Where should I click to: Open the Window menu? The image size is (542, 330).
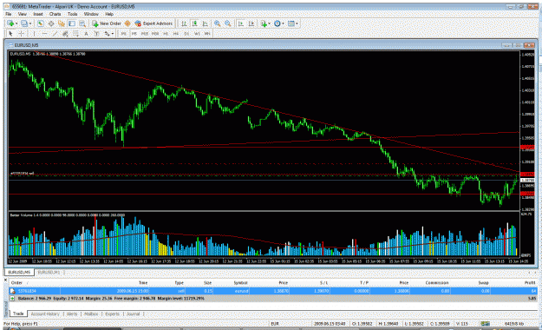click(x=91, y=14)
